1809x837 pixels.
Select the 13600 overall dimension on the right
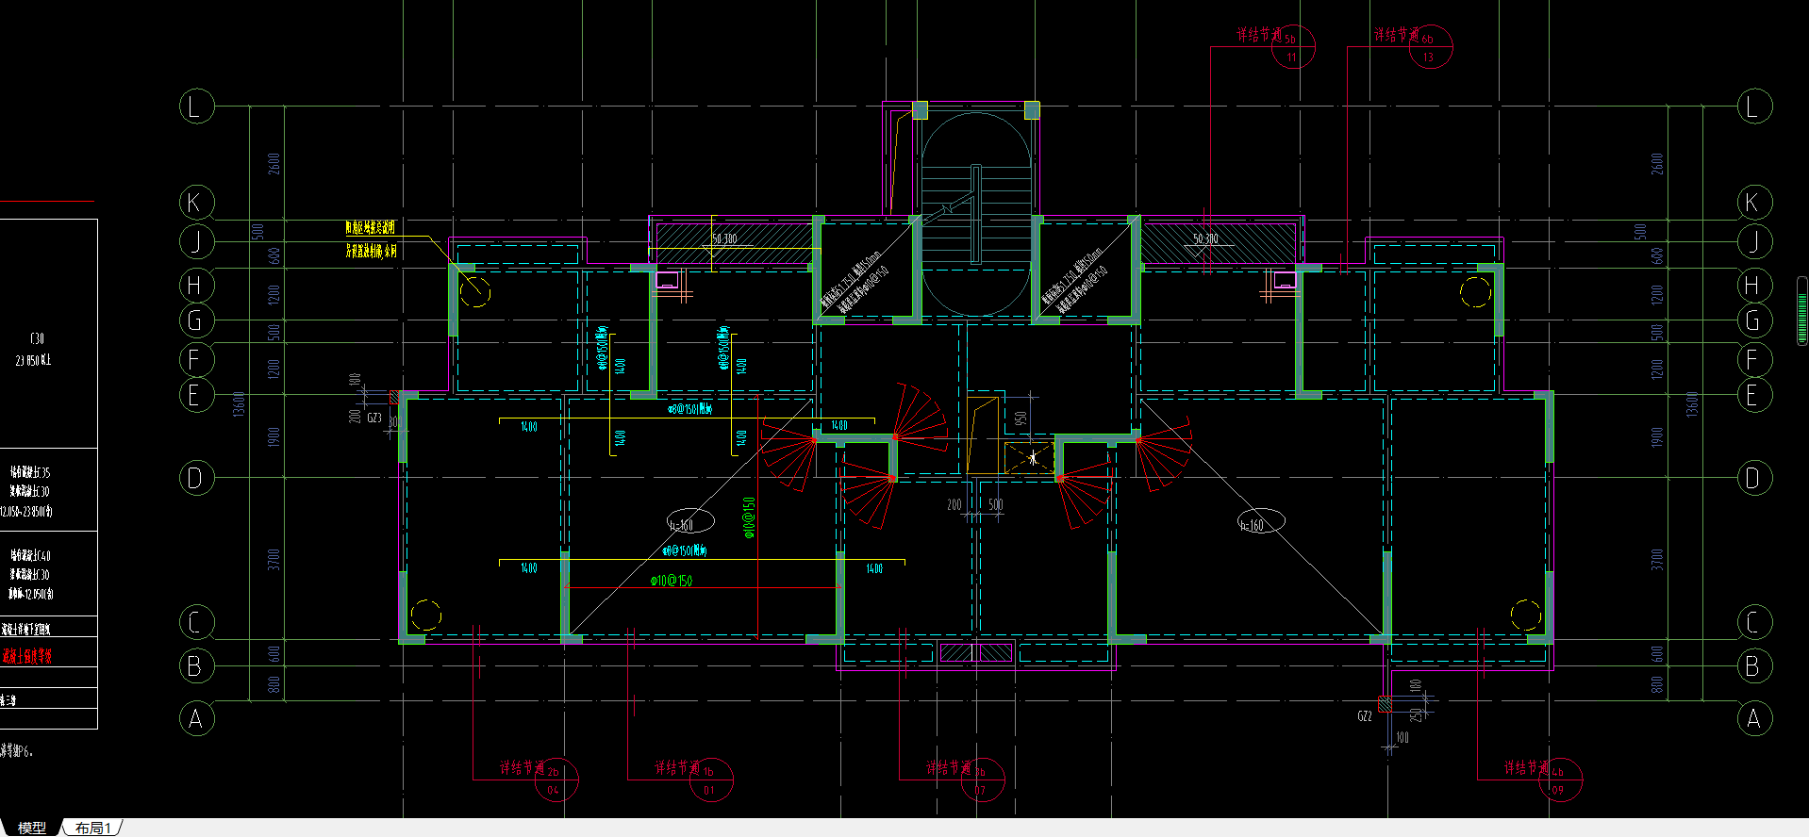click(x=1692, y=404)
